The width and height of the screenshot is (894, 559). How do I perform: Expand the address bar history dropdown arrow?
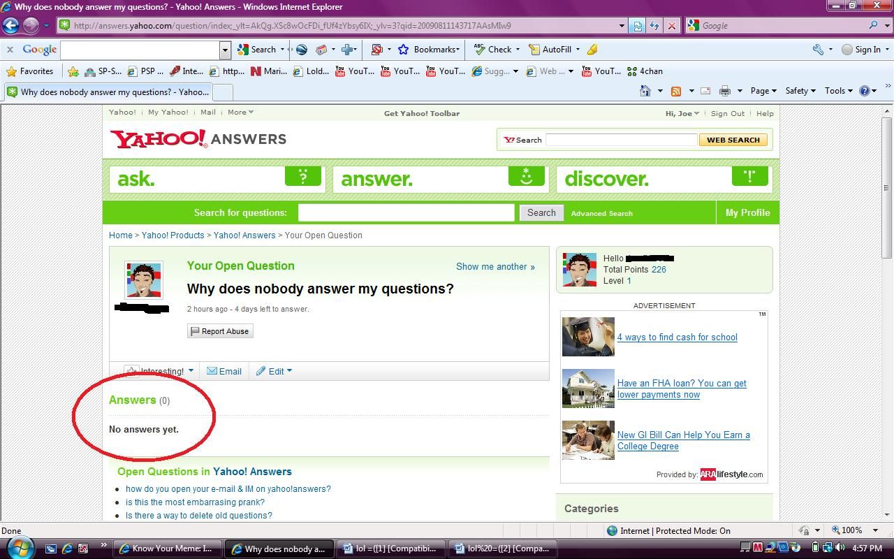point(622,26)
